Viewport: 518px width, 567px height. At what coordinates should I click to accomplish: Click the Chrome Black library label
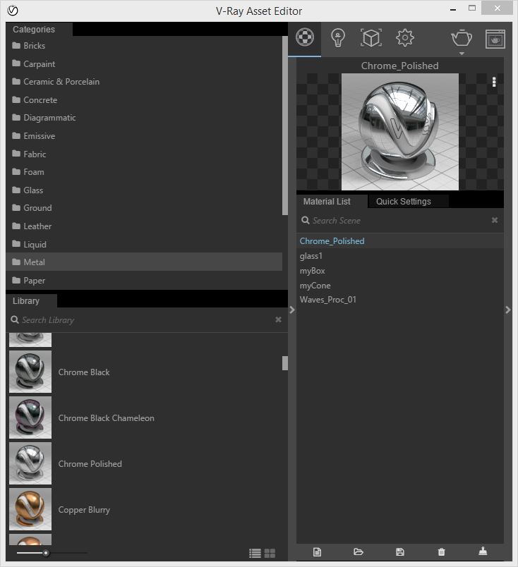pos(84,372)
